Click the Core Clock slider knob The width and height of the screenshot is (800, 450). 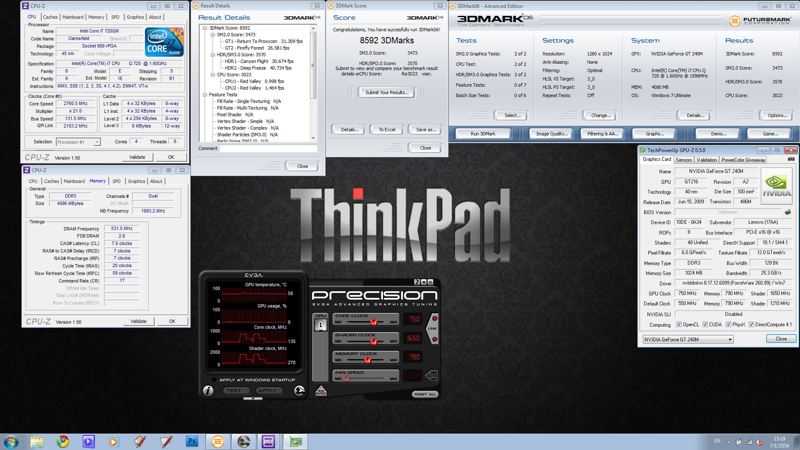pyautogui.click(x=374, y=322)
